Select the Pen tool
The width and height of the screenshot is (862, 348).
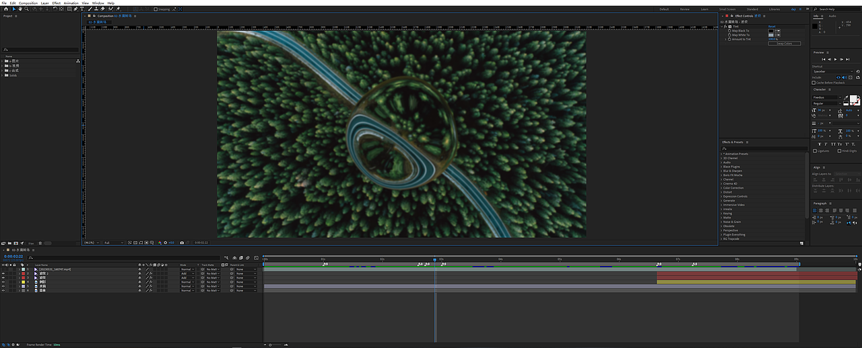[x=75, y=9]
